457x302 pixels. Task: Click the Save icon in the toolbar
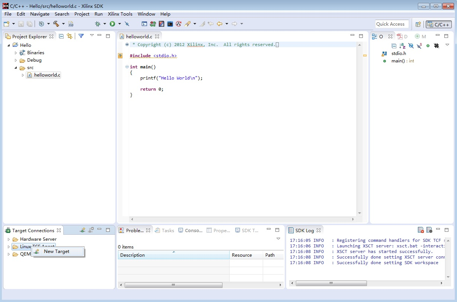(x=21, y=24)
